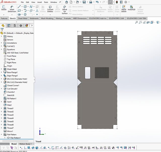Click Convert Entities
This screenshot has height=152, width=161.
[50, 9]
